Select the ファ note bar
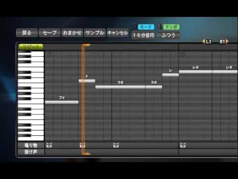The height and width of the screenshot is (179, 238). 61,102
